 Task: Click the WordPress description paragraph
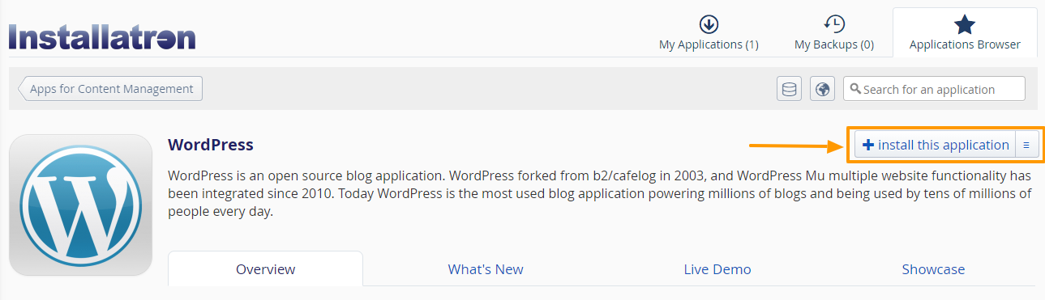(599, 193)
